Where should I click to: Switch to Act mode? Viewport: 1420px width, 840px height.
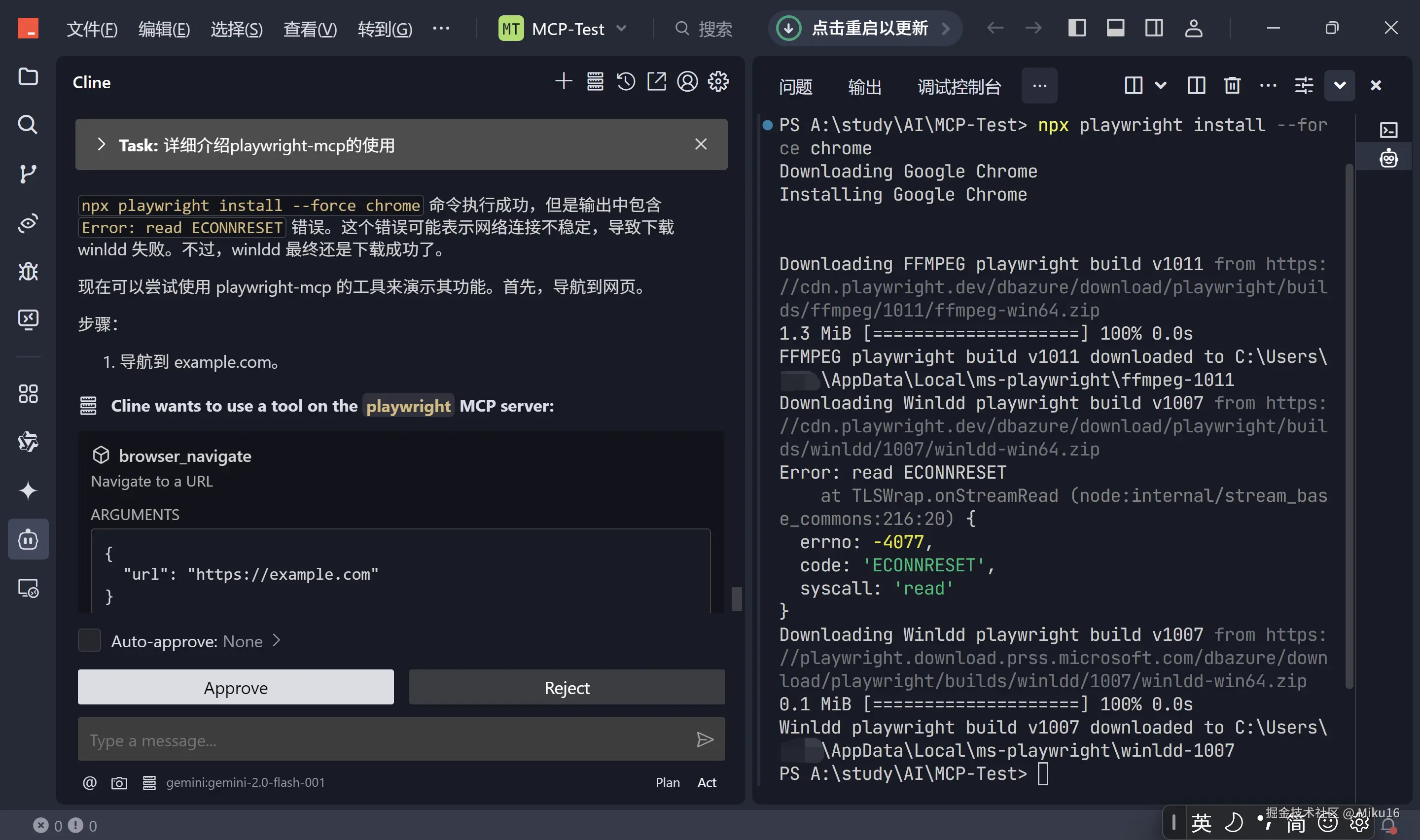707,783
